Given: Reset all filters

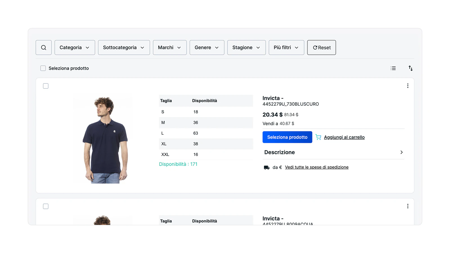Looking at the screenshot, I should click(322, 48).
